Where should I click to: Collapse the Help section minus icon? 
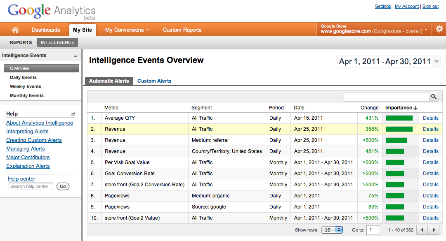pyautogui.click(x=73, y=114)
